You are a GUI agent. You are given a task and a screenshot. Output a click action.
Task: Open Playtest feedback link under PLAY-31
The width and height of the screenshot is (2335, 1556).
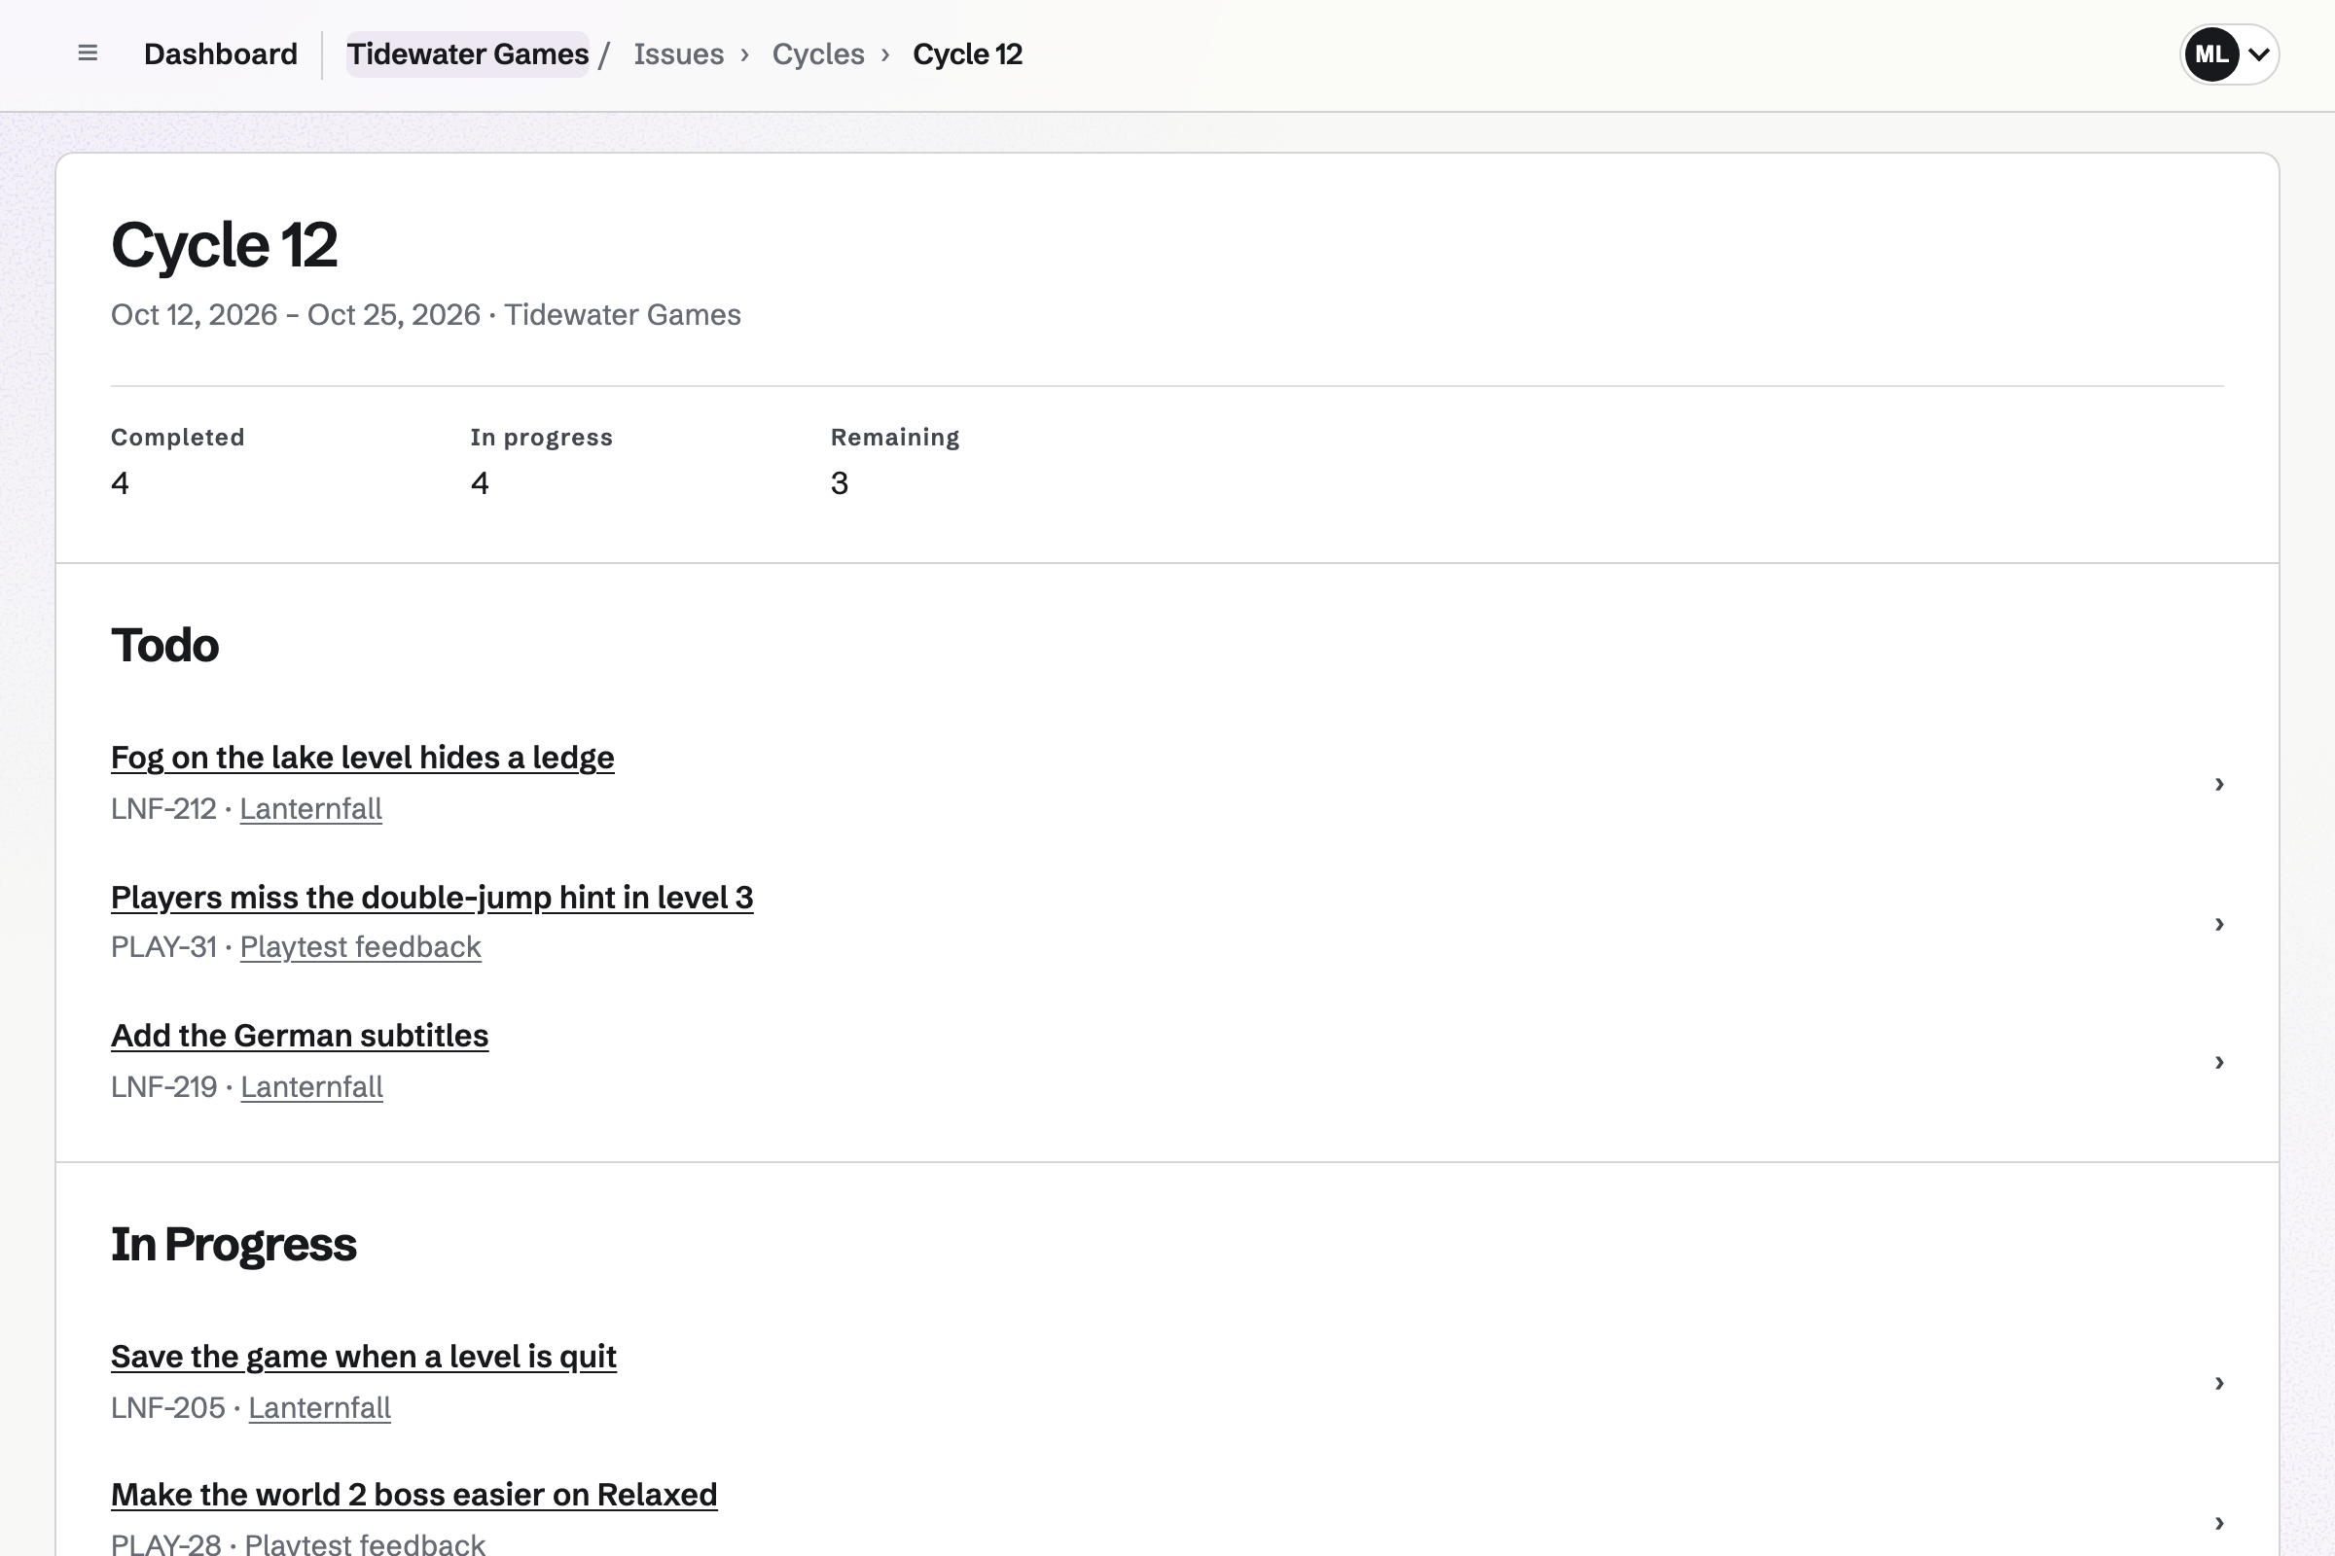[360, 946]
